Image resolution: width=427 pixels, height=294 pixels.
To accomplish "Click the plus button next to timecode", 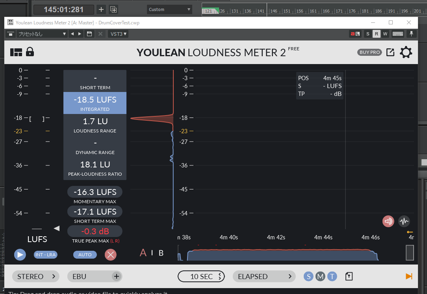I will pos(101,9).
